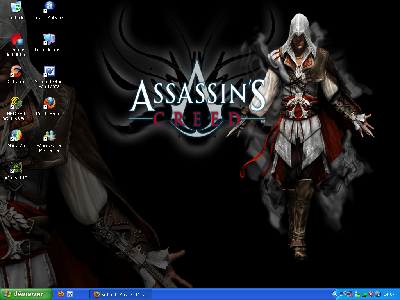Viewport: 400px width, 300px height.
Task: Click the disconnected network tray icon
Action: pyautogui.click(x=350, y=295)
